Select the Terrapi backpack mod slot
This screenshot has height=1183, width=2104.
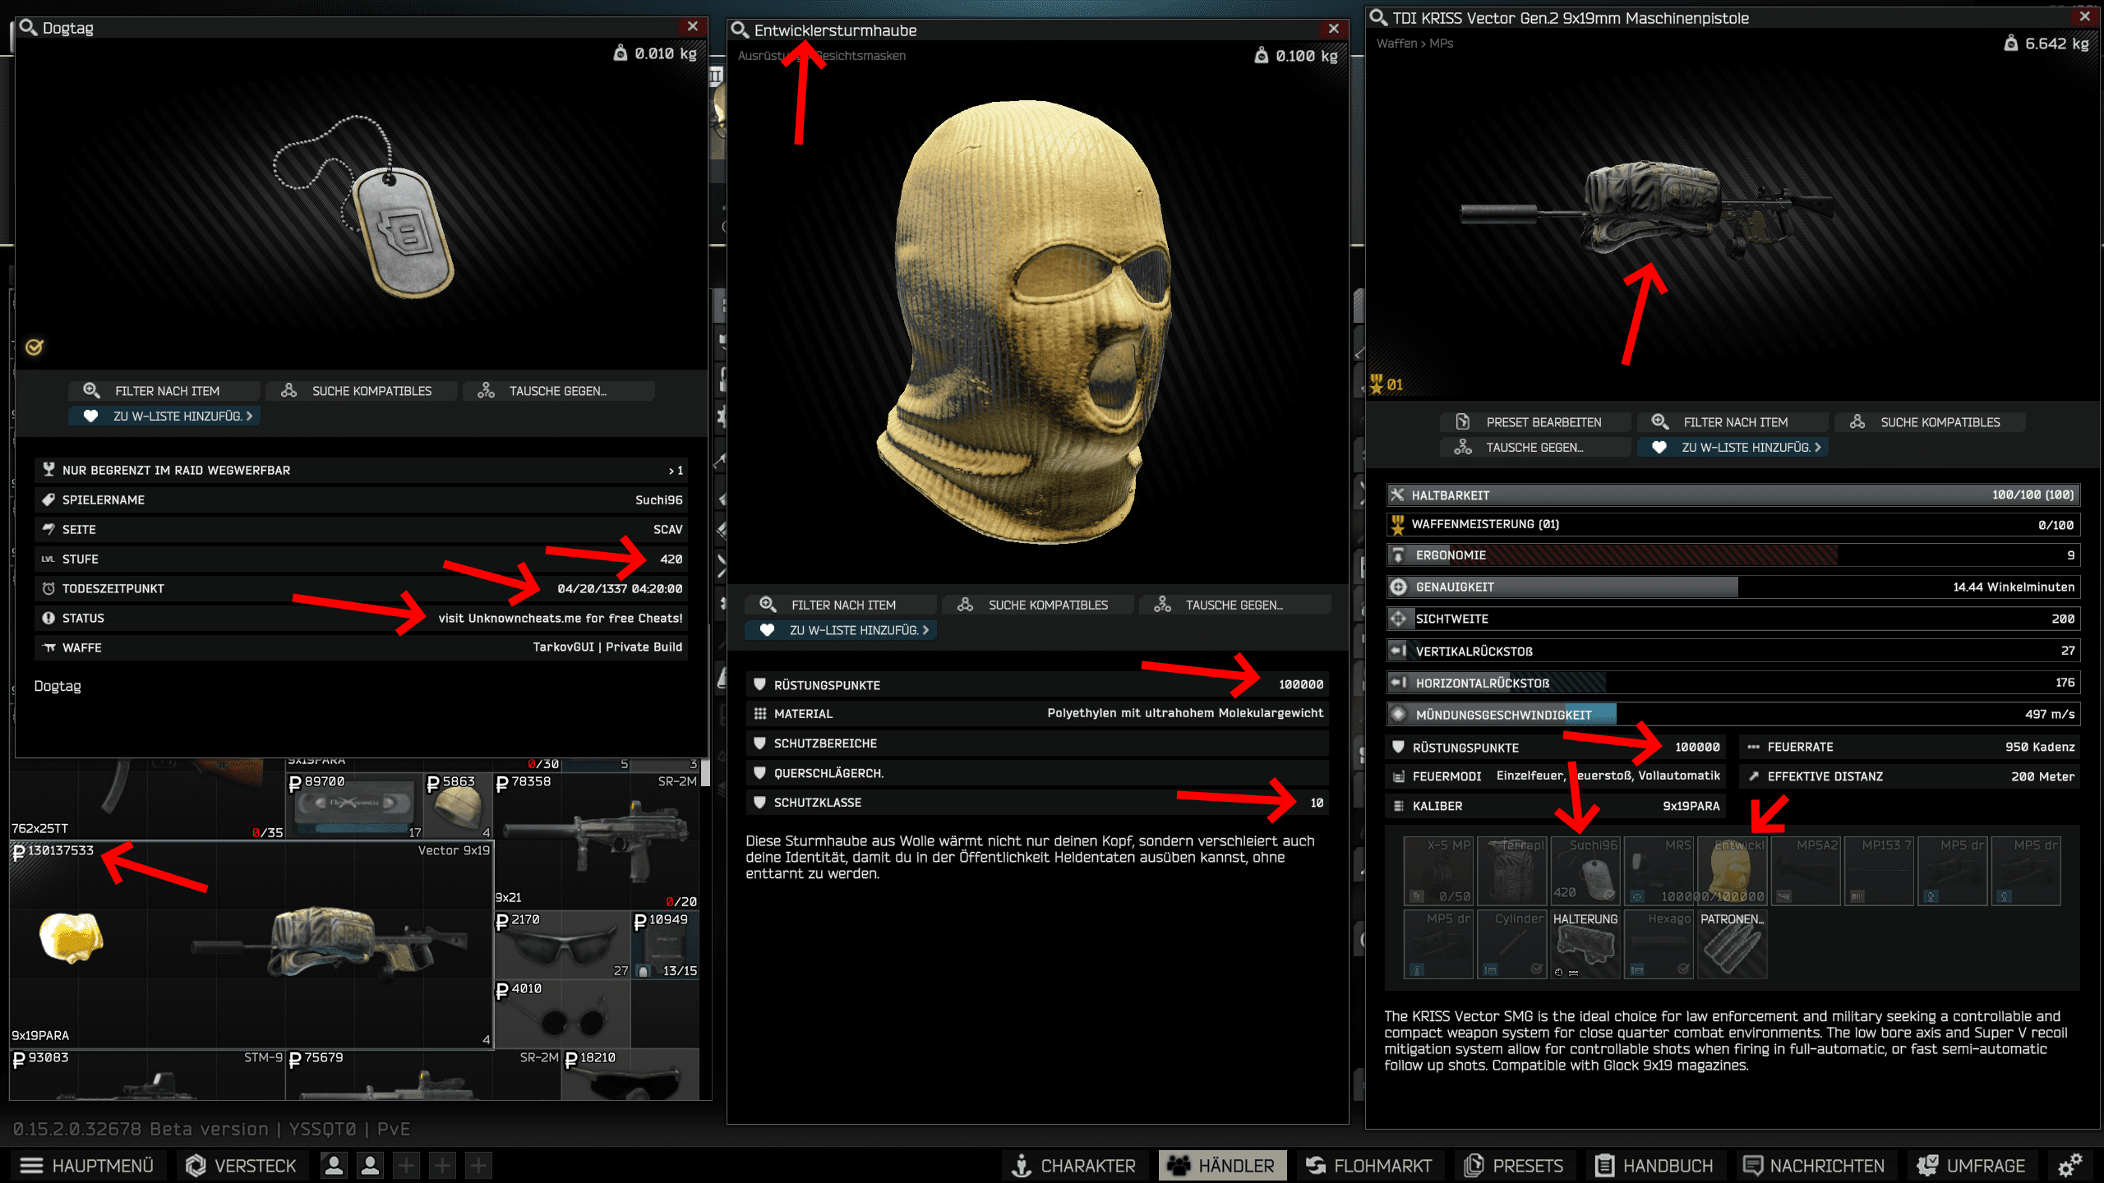tap(1511, 871)
